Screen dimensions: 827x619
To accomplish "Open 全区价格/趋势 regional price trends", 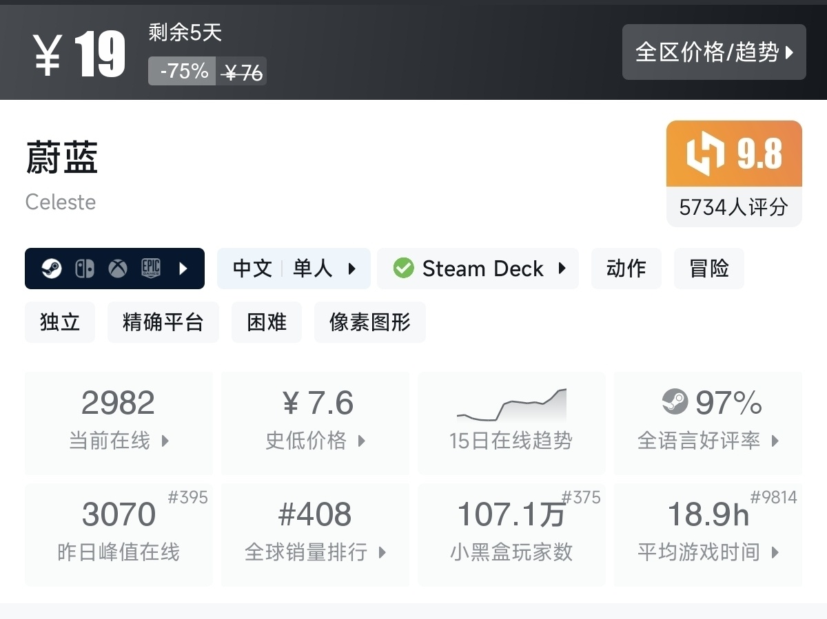I will click(x=714, y=52).
